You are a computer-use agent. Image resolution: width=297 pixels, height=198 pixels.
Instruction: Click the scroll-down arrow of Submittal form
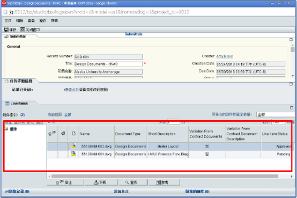293,76
